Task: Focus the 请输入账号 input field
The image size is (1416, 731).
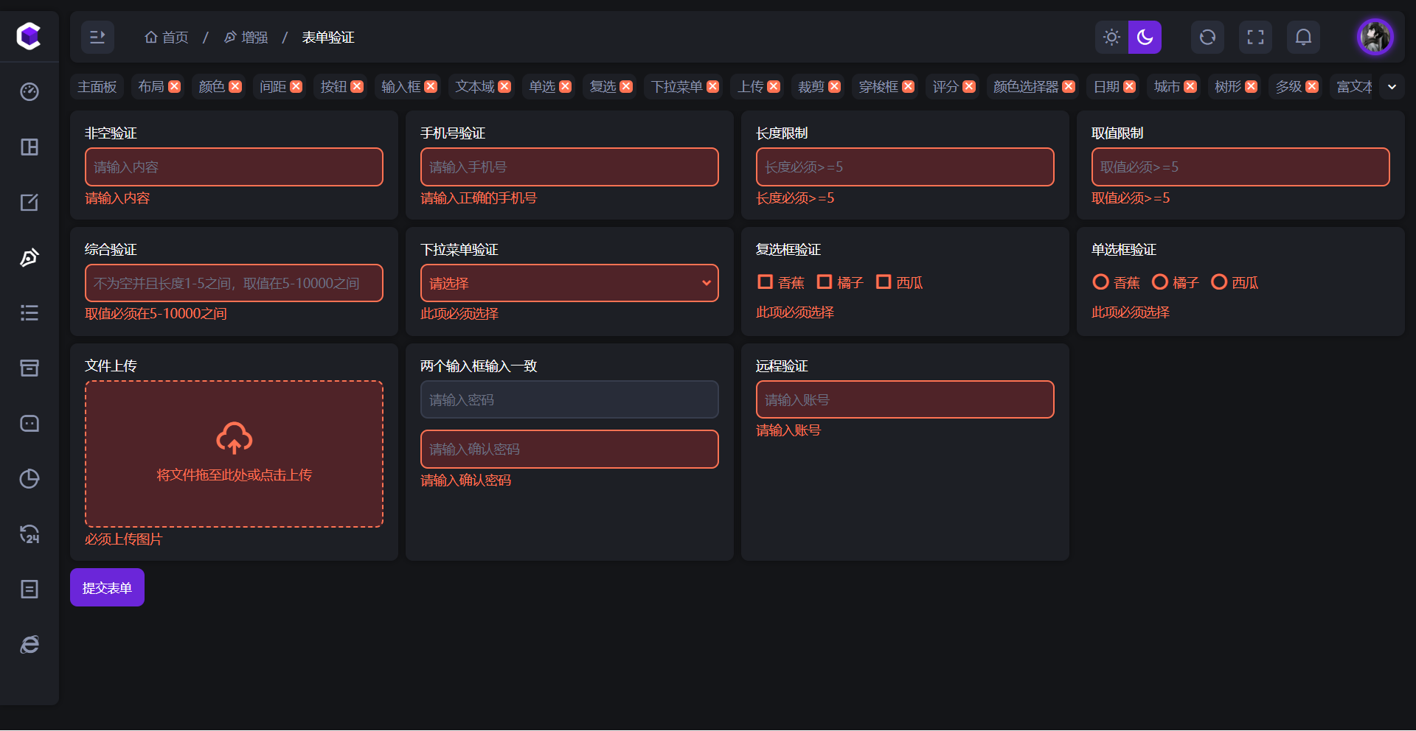Action: [x=905, y=399]
